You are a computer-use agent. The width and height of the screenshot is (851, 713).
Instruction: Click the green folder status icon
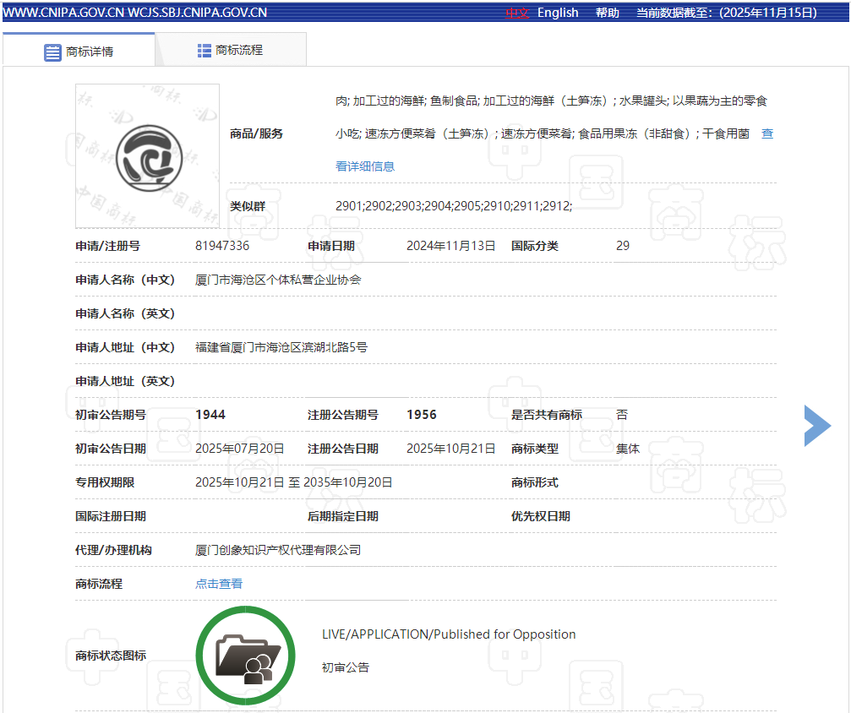coord(245,656)
